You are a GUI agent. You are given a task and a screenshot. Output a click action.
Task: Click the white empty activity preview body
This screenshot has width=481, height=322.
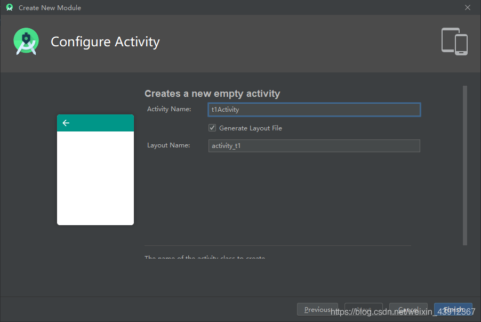(95, 178)
